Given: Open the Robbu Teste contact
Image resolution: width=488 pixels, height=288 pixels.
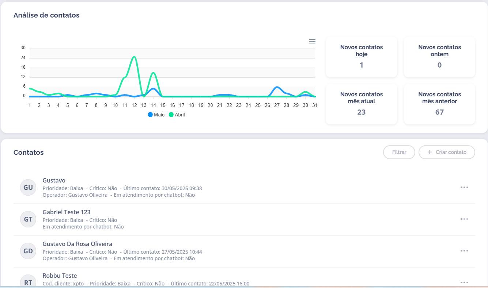Looking at the screenshot, I should tap(60, 276).
